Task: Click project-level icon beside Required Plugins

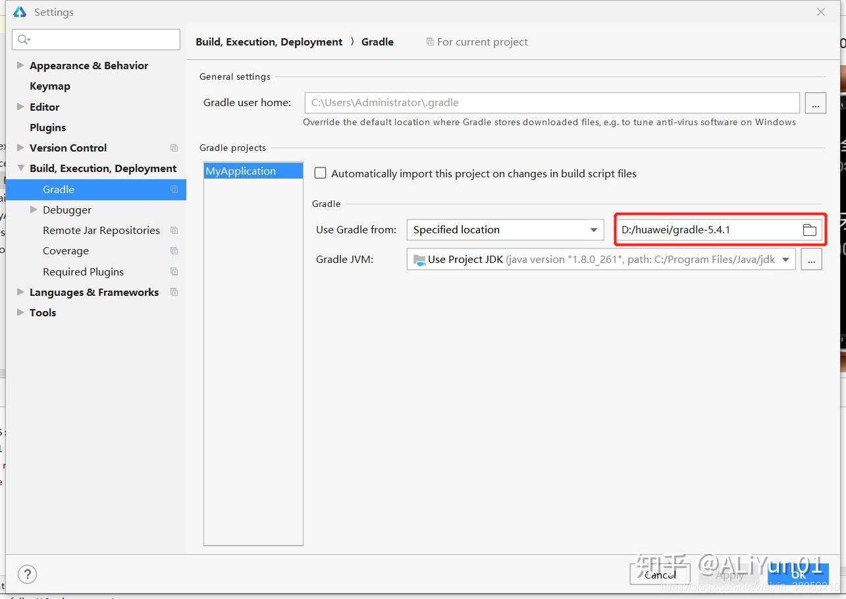Action: (x=174, y=271)
